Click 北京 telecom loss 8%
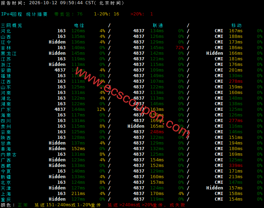This screenshot has height=208, width=264. tap(102, 182)
